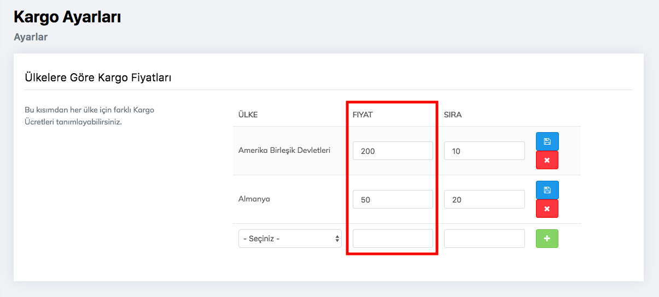Open the "- Seçiniz -" country dropdown
The width and height of the screenshot is (659, 297).
[290, 239]
